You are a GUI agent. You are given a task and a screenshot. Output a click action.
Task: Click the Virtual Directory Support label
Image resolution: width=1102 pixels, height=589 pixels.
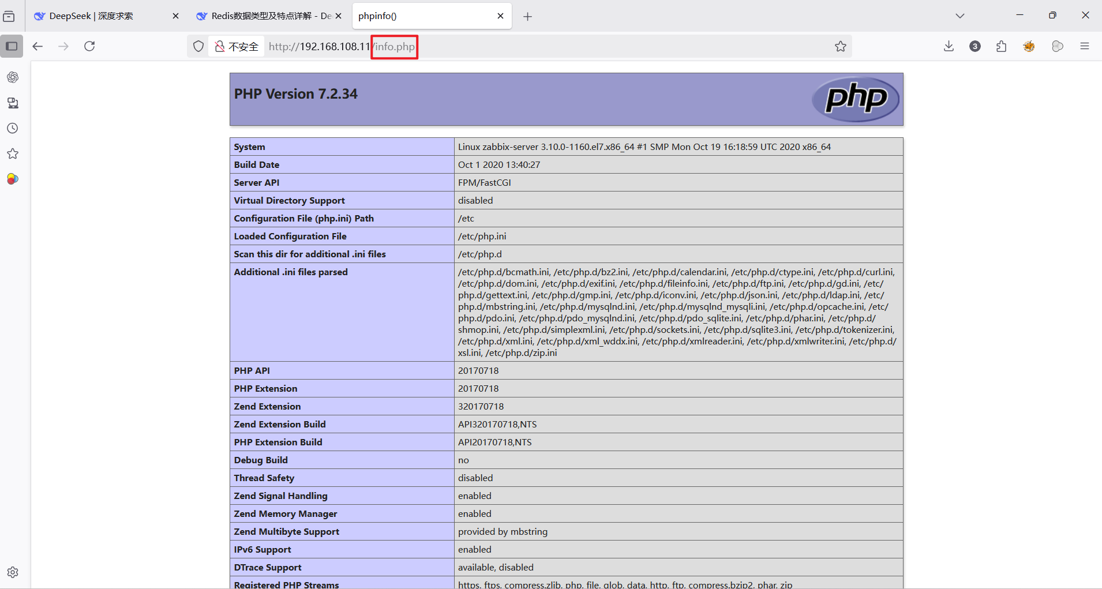pos(289,201)
